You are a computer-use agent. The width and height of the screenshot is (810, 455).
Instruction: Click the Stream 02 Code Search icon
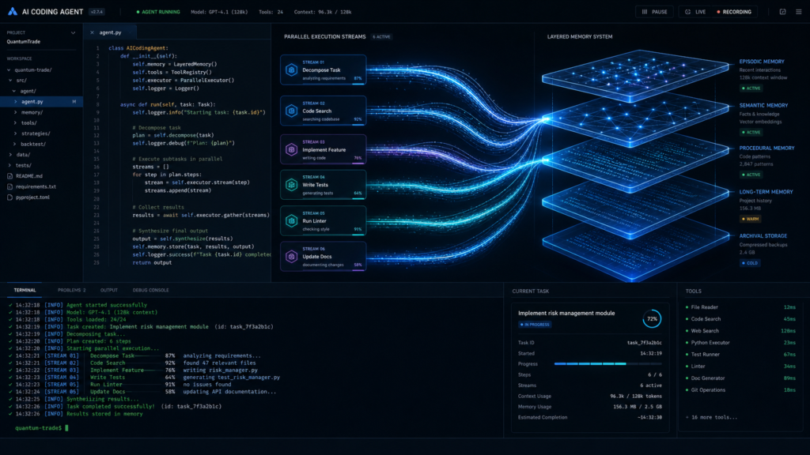[x=291, y=111]
